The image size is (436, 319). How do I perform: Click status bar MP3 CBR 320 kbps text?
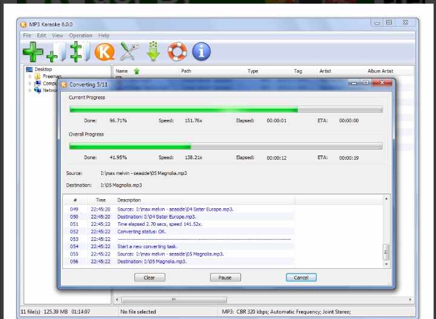(x=286, y=312)
